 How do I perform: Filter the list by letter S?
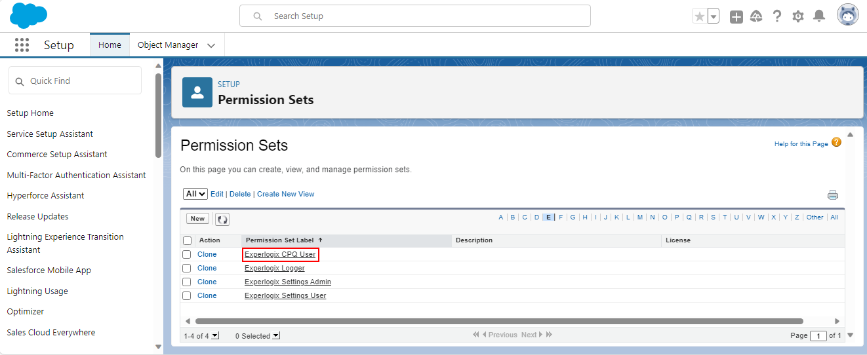713,217
